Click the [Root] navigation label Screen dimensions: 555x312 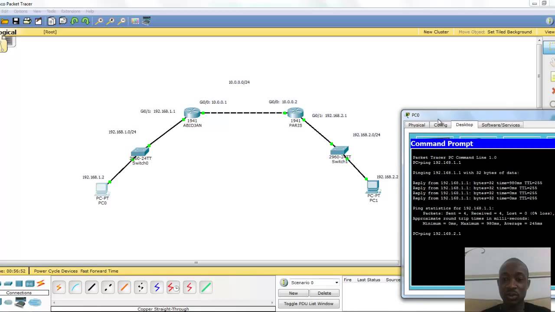[50, 32]
